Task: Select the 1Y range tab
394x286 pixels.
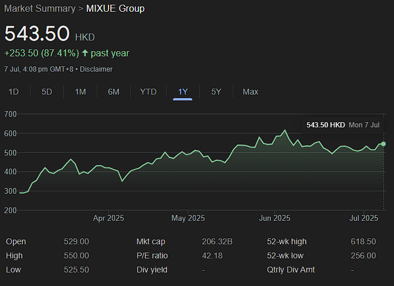Action: point(183,92)
